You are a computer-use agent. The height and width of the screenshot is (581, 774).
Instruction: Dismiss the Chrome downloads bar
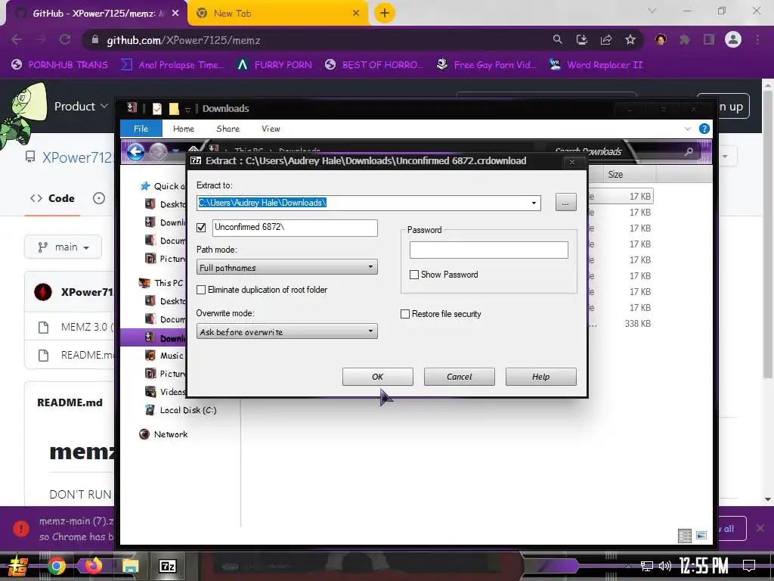pos(760,529)
